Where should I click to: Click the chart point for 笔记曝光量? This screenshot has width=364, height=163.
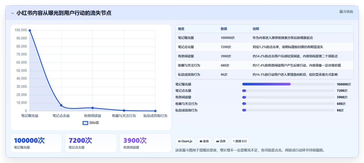30,30
